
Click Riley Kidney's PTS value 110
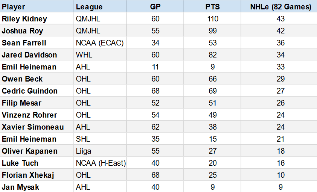pos(212,18)
